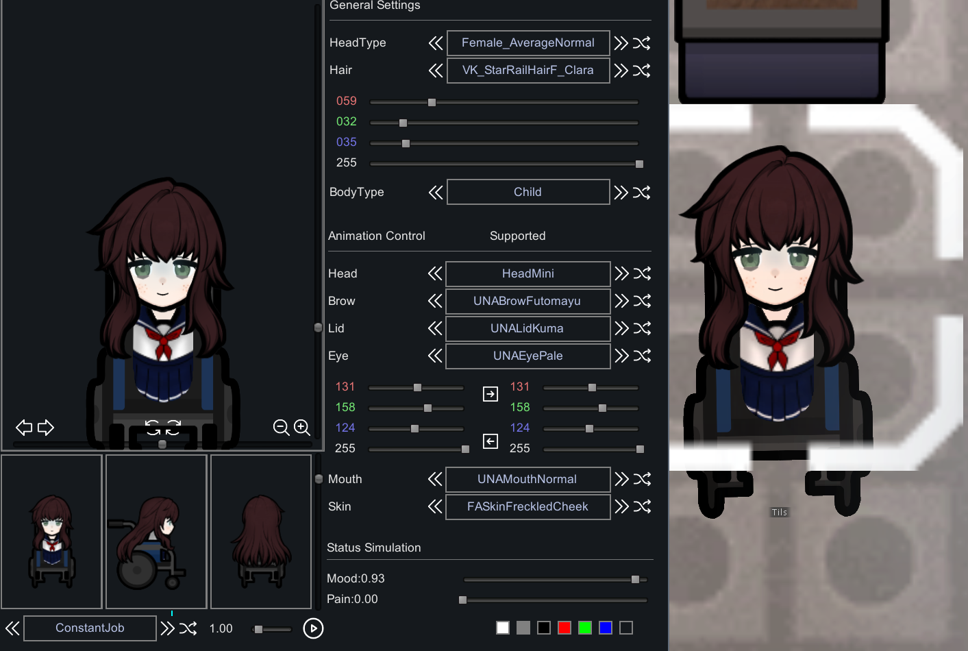Open the FASkinFreckledCheek skin selector
This screenshot has height=651, width=968.
click(x=528, y=506)
